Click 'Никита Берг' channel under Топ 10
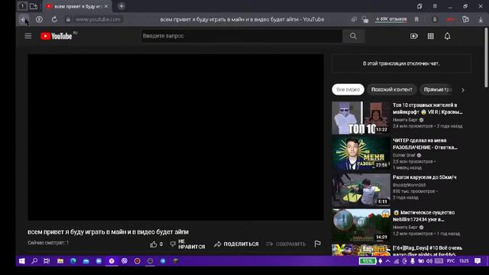The width and height of the screenshot is (489, 275). coord(405,120)
